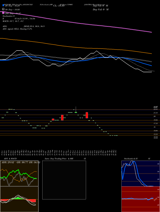Click the magenta 200 Day EMA legend swatch

[x=4, y=13]
